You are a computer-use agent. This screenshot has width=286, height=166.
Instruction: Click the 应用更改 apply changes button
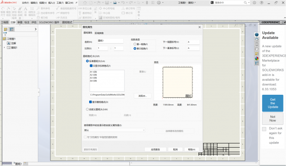point(155,150)
